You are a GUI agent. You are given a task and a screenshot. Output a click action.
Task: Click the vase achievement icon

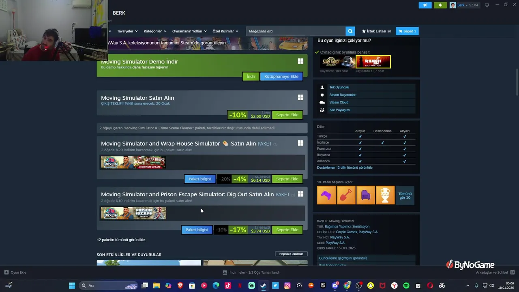pyautogui.click(x=385, y=195)
